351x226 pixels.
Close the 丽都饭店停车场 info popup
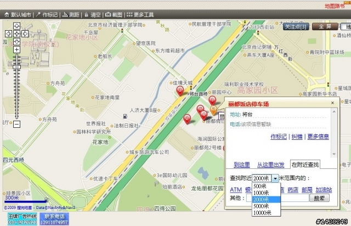(x=332, y=103)
